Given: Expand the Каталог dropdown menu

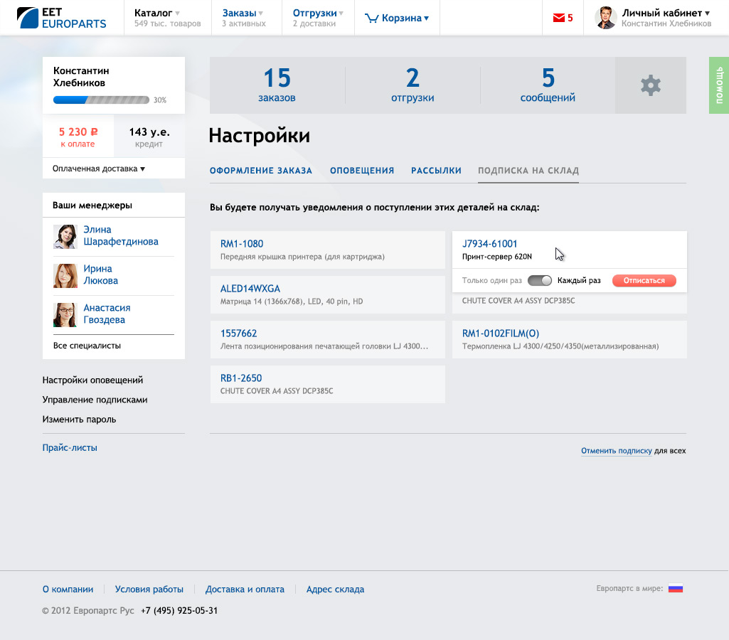Looking at the screenshot, I should pyautogui.click(x=157, y=13).
